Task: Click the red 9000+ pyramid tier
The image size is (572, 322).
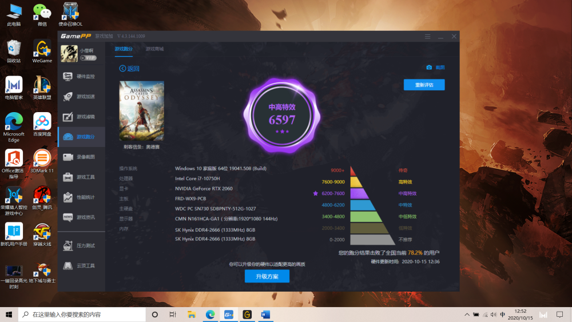Action: (x=353, y=170)
